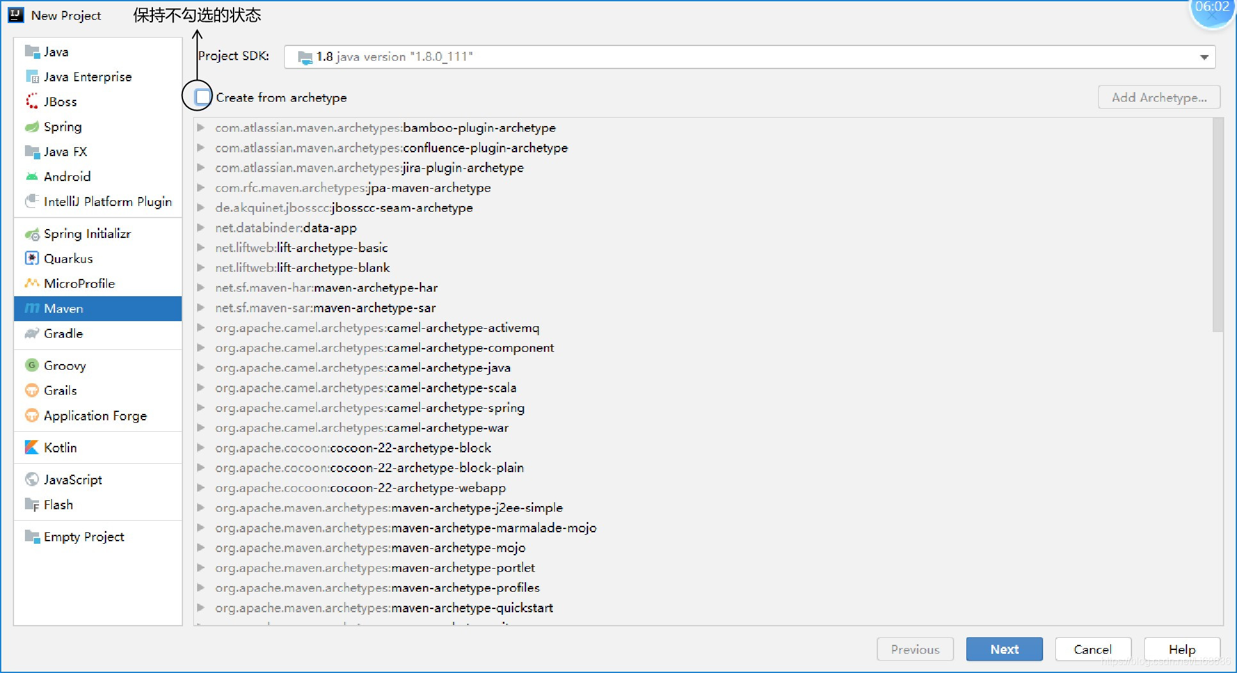Select camel-archetype-war row

click(x=703, y=428)
